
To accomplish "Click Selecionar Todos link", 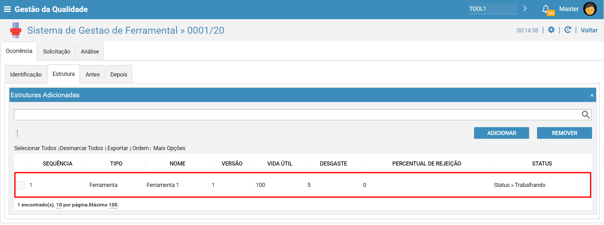I will point(35,148).
